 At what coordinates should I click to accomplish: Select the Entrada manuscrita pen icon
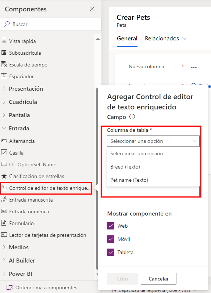pos(4,200)
